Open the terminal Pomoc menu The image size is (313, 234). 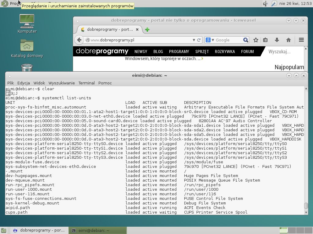click(105, 83)
